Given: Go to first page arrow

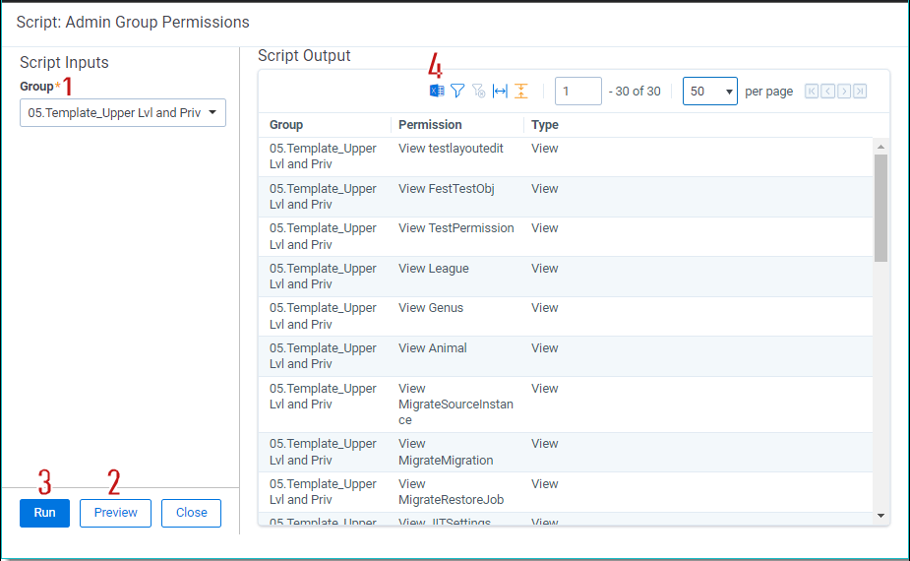Looking at the screenshot, I should point(812,92).
